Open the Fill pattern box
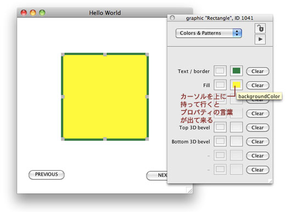292x212 pixels. (x=220, y=85)
